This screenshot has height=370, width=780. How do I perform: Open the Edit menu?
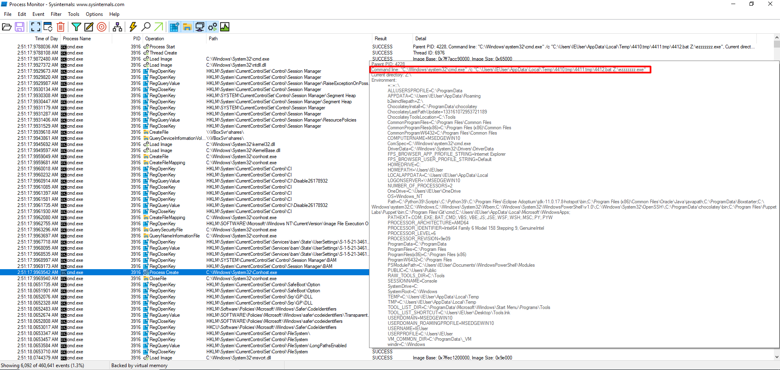tap(22, 14)
